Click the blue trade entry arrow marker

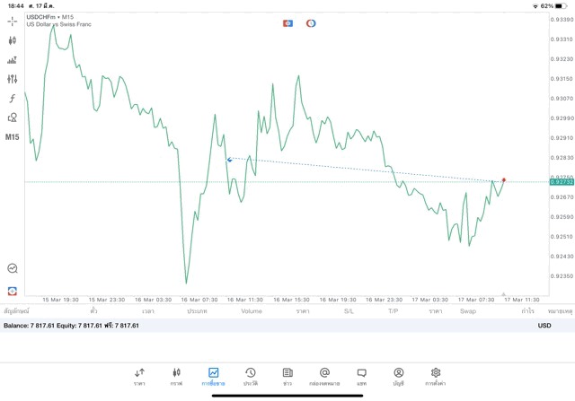(230, 160)
